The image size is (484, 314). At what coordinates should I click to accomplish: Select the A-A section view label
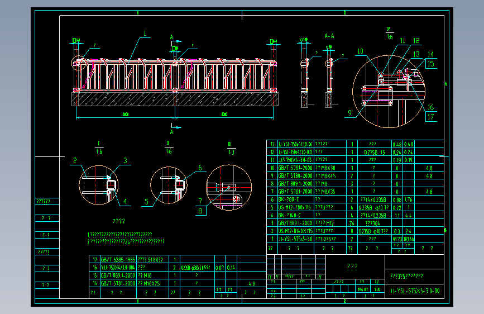click(329, 36)
